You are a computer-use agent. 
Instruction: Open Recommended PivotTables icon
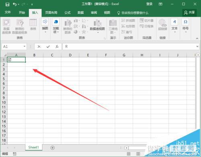20,26
